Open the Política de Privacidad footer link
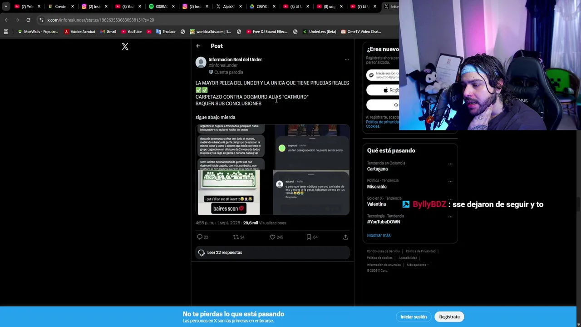581x327 pixels. [420, 251]
